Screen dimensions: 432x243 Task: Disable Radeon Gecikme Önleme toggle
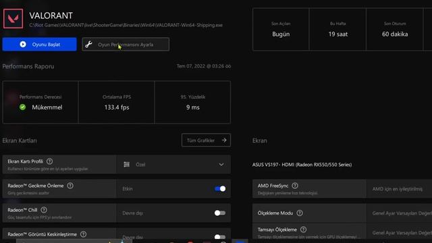click(x=220, y=189)
